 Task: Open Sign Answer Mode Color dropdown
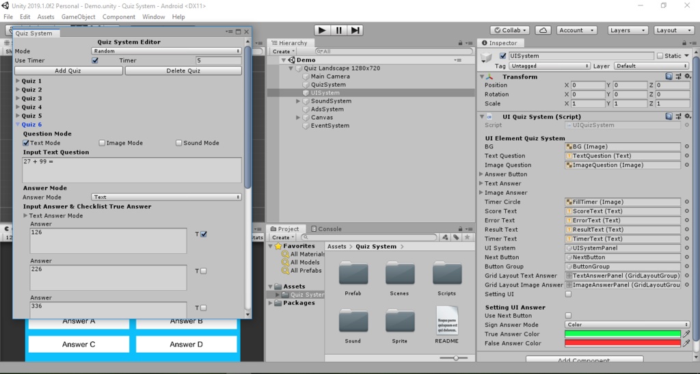click(x=628, y=325)
